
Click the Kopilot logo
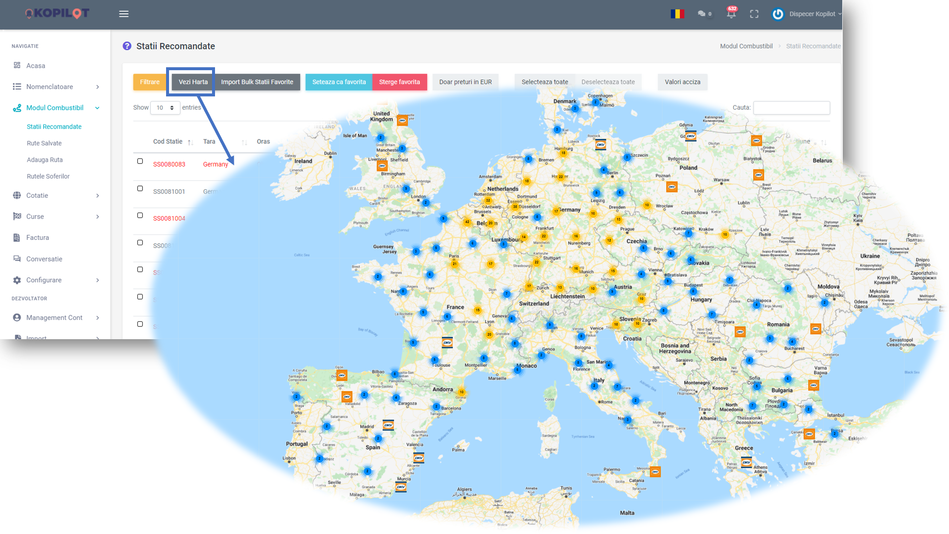pos(57,13)
